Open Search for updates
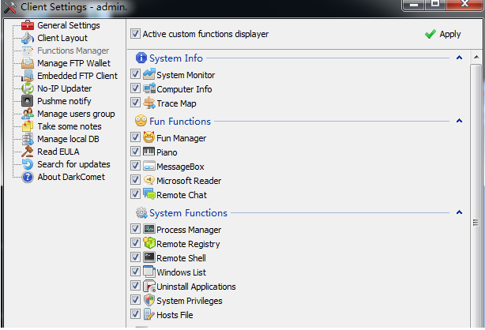485x330 pixels. [x=73, y=164]
